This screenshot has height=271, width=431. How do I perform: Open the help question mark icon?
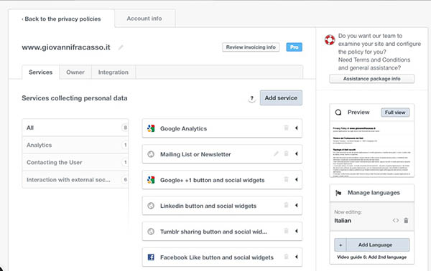(x=251, y=98)
